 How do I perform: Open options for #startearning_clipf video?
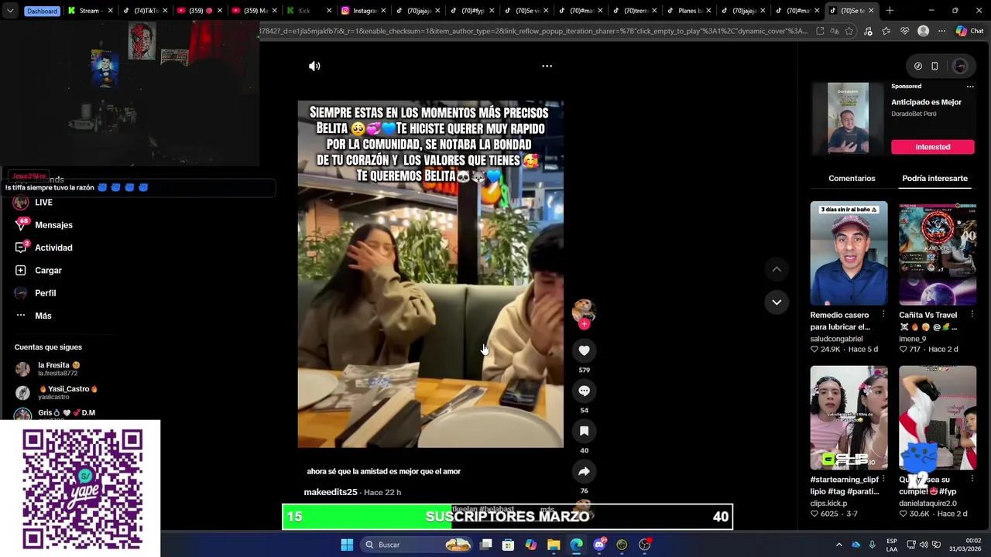click(x=883, y=480)
